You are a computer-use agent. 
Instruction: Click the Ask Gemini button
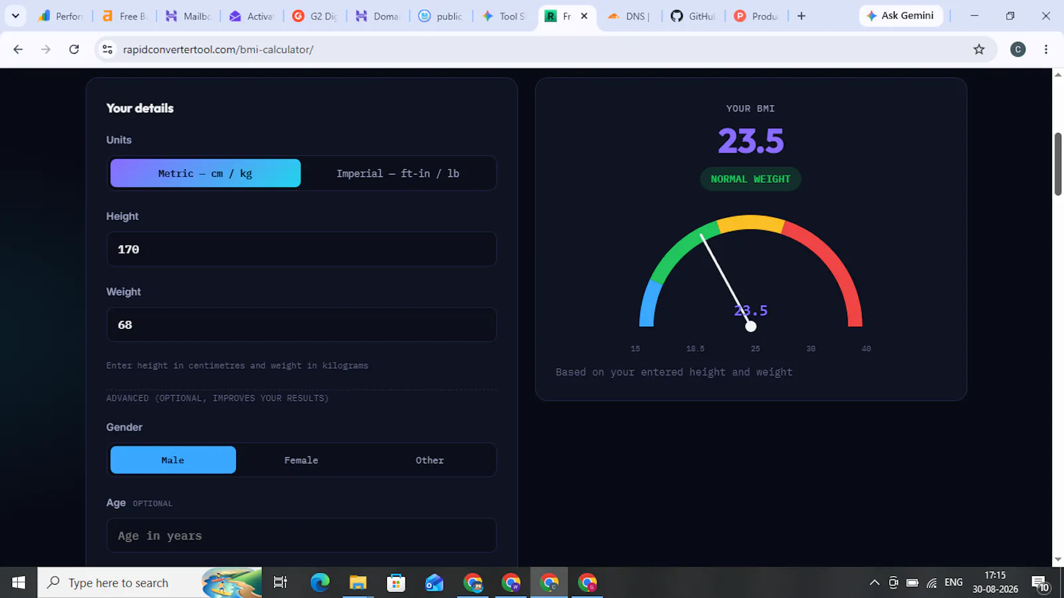901,15
